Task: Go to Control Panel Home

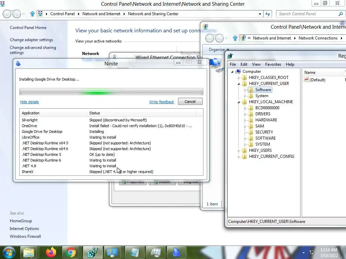Action: [28, 28]
